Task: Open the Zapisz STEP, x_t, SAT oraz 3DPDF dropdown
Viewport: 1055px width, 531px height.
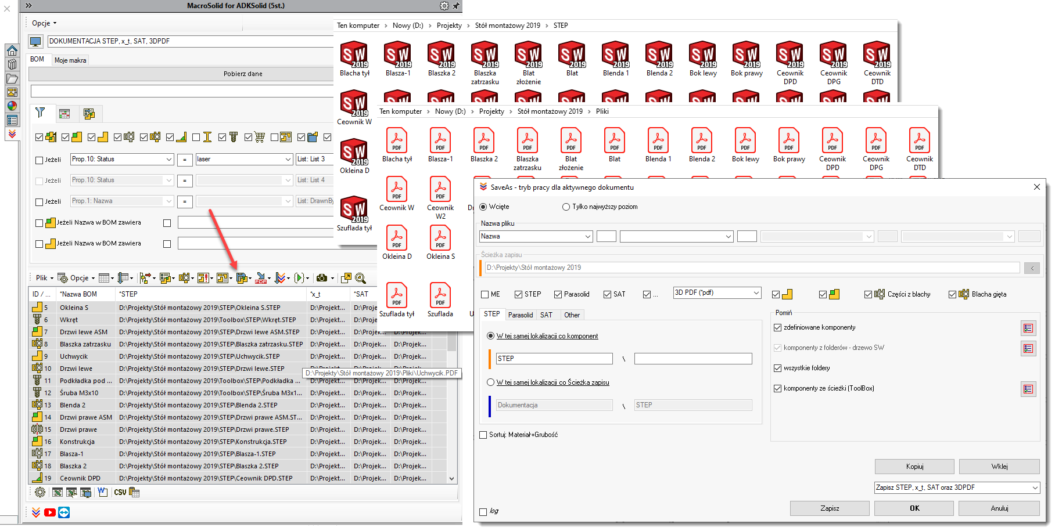Action: (x=957, y=487)
